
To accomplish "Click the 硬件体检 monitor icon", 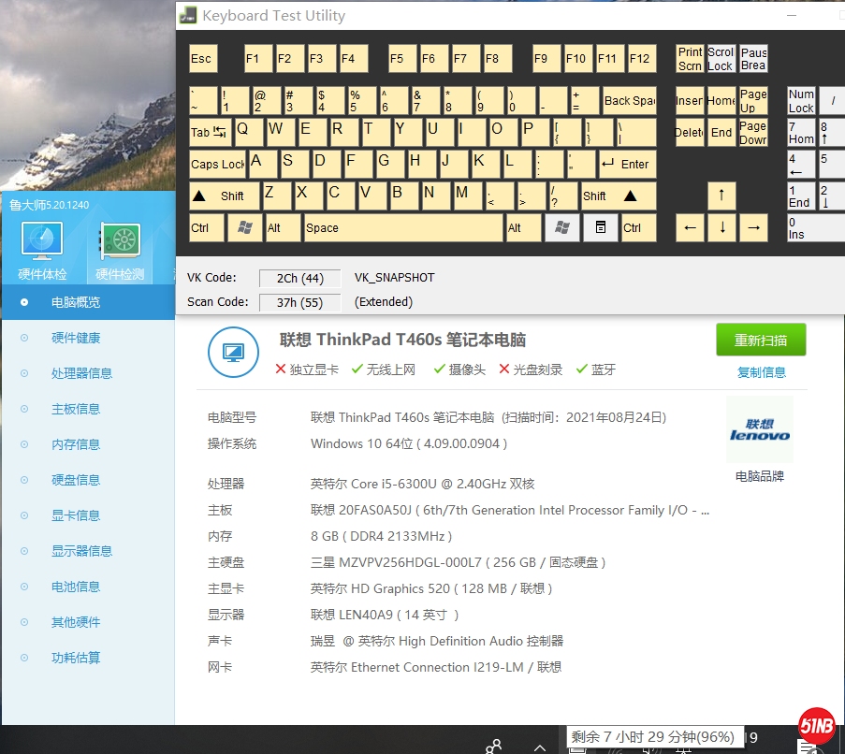I will 42,242.
